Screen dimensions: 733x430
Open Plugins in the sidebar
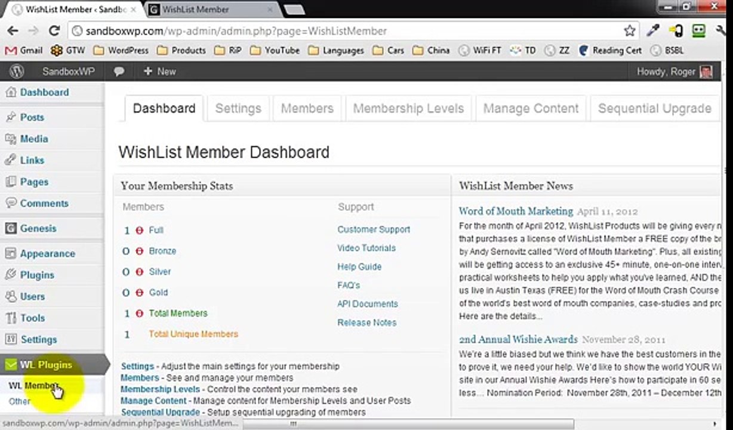coord(37,275)
